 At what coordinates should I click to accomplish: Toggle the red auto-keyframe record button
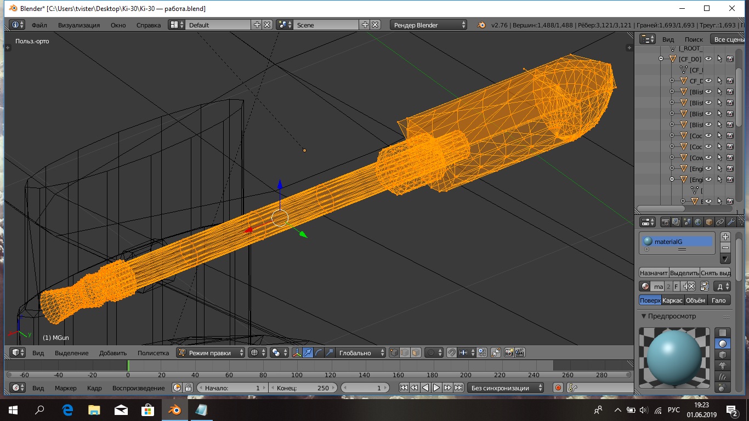coord(558,388)
